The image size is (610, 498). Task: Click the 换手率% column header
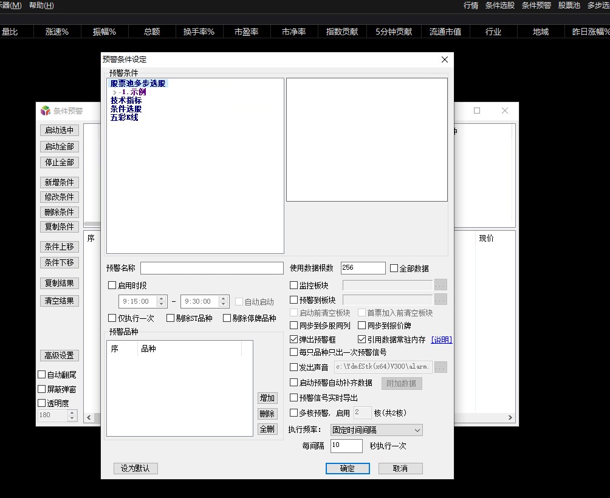[x=199, y=32]
